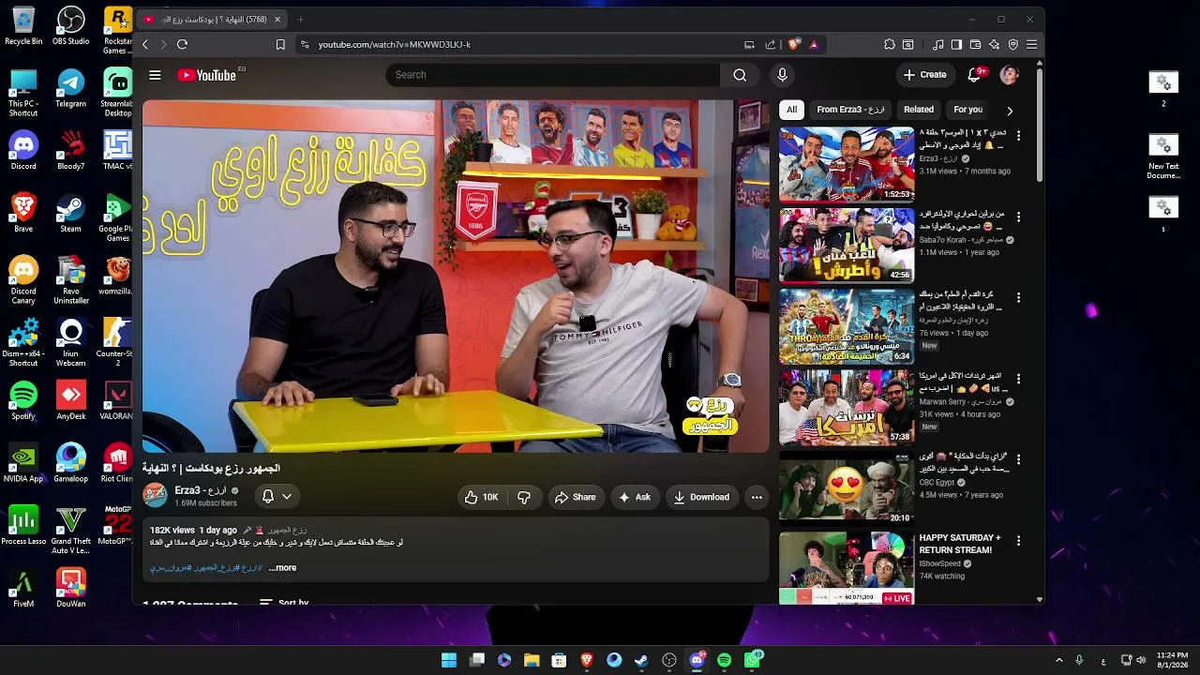This screenshot has width=1200, height=675.
Task: Open Brave VPN shield icon in toolbar
Action: point(1013,44)
